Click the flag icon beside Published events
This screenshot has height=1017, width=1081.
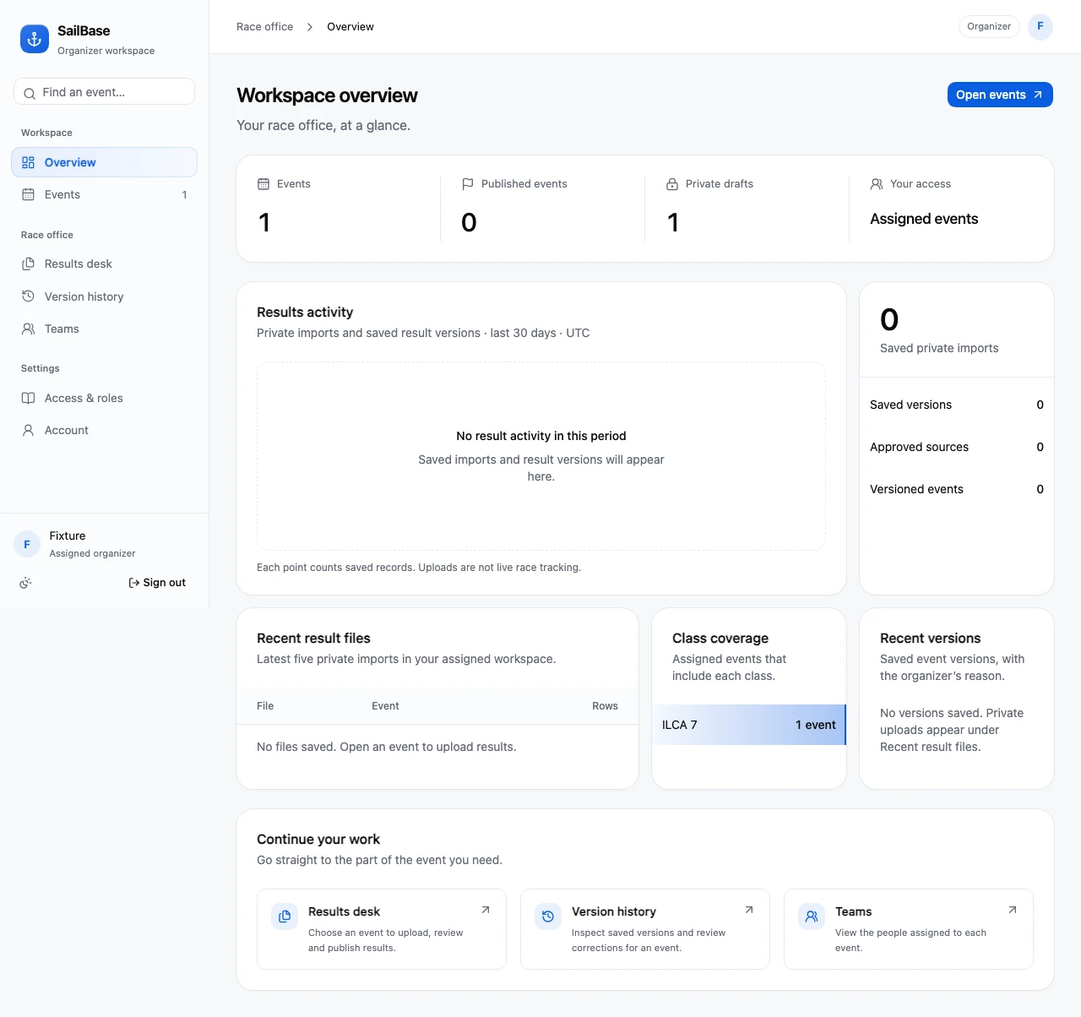coord(468,183)
